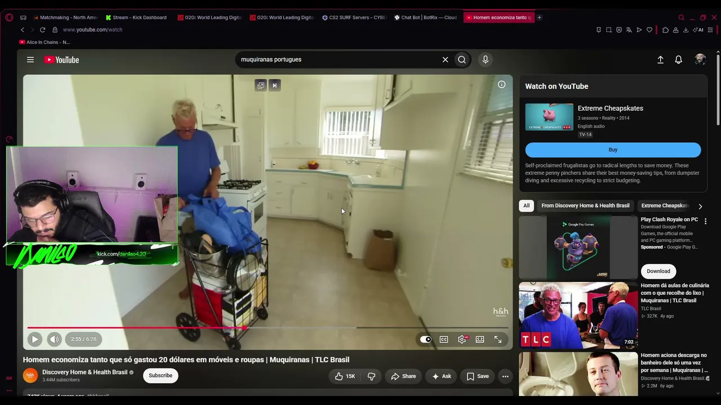
Task: Share the video
Action: click(x=403, y=376)
